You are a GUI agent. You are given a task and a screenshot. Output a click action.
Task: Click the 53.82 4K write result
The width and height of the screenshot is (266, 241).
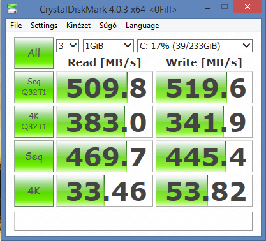click(204, 191)
